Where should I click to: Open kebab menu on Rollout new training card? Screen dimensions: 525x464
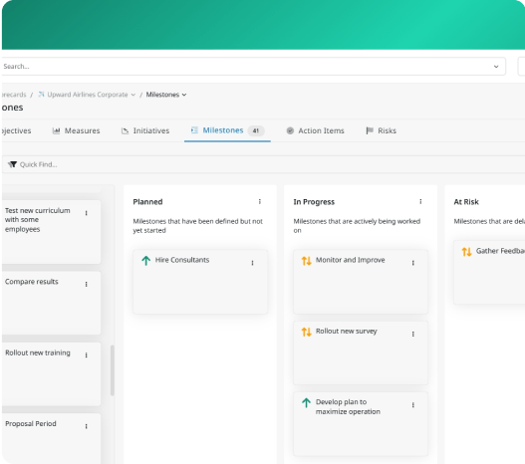tap(87, 354)
